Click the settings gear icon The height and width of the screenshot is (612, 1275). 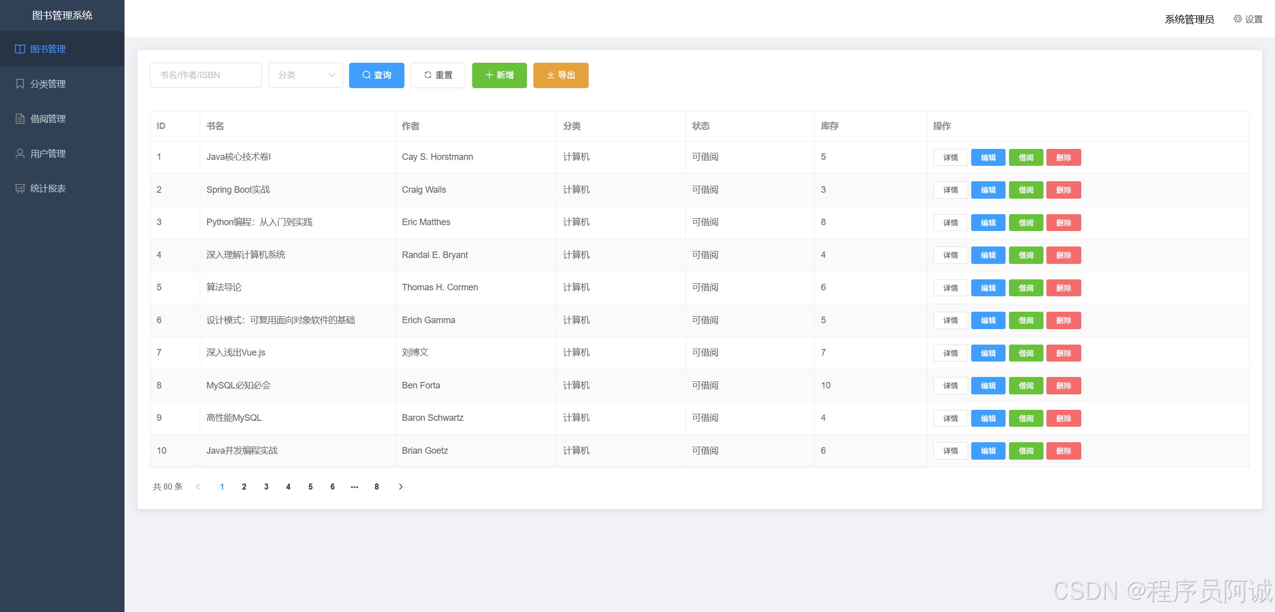click(x=1237, y=19)
